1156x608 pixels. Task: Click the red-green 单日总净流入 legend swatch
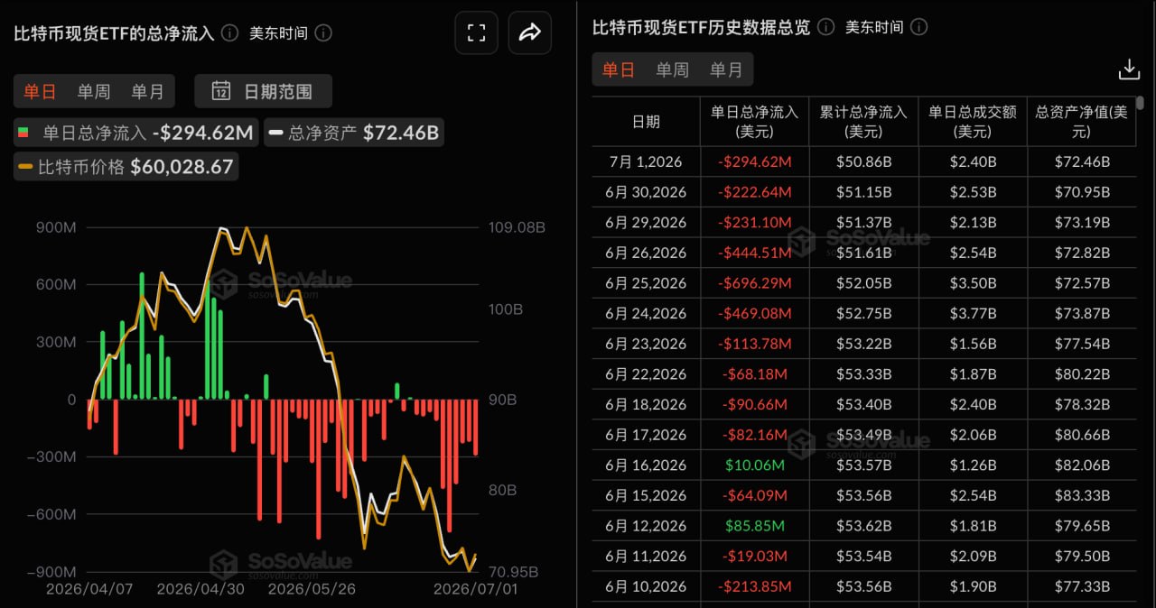pos(25,134)
